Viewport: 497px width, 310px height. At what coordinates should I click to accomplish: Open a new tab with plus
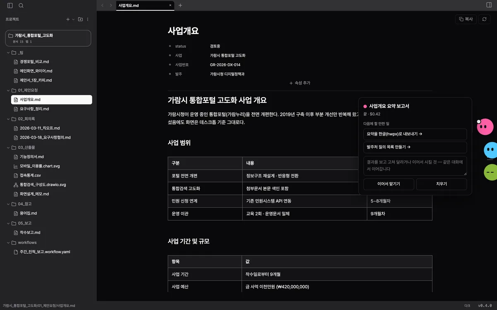(180, 5)
